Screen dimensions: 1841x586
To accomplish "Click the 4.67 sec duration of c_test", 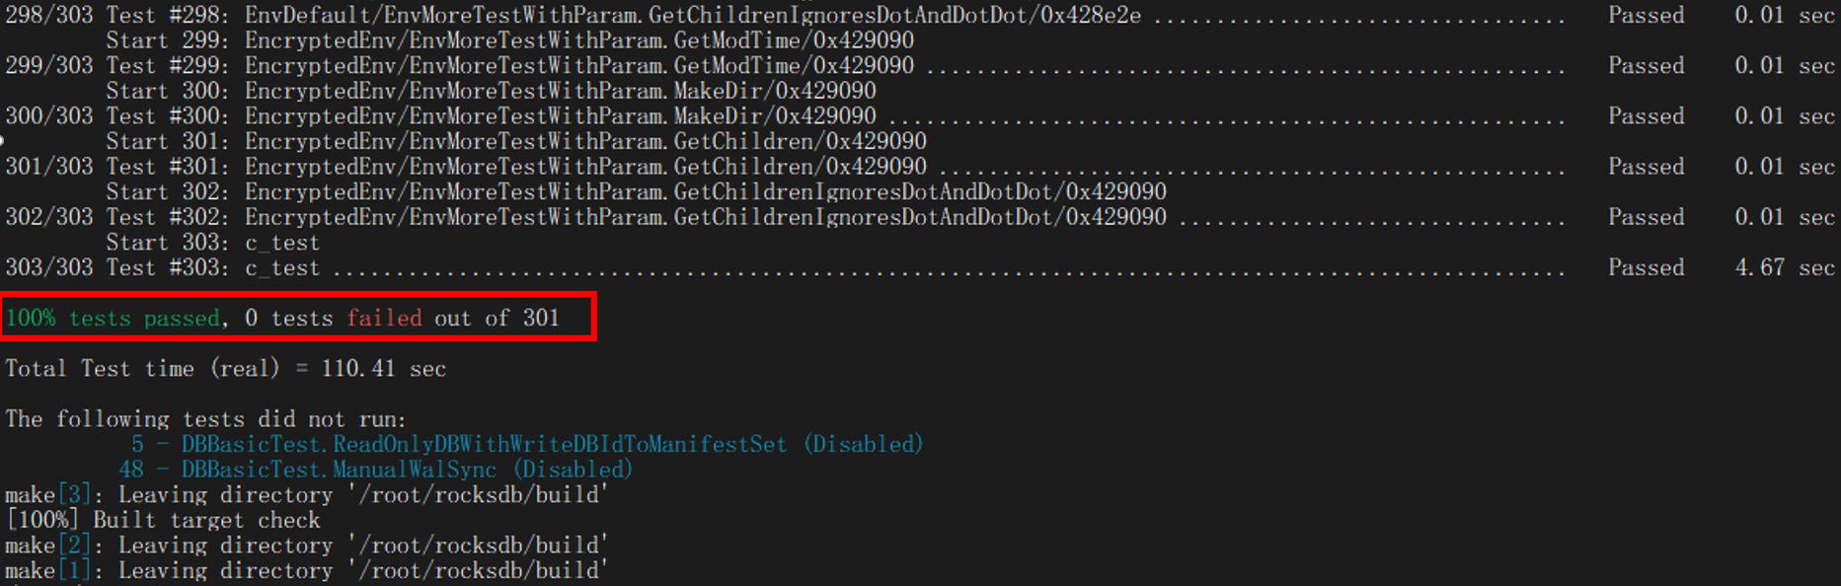I will (1785, 267).
